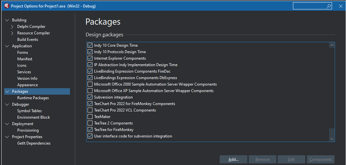
Task: Focus the options search field
Action: (312, 6)
